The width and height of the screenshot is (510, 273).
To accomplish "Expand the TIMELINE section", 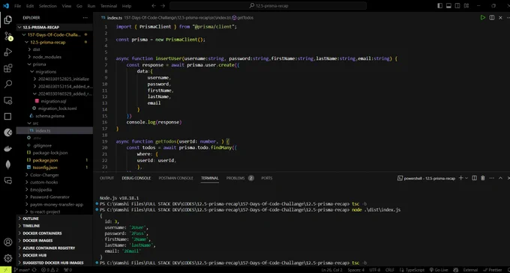I will pyautogui.click(x=55, y=226).
